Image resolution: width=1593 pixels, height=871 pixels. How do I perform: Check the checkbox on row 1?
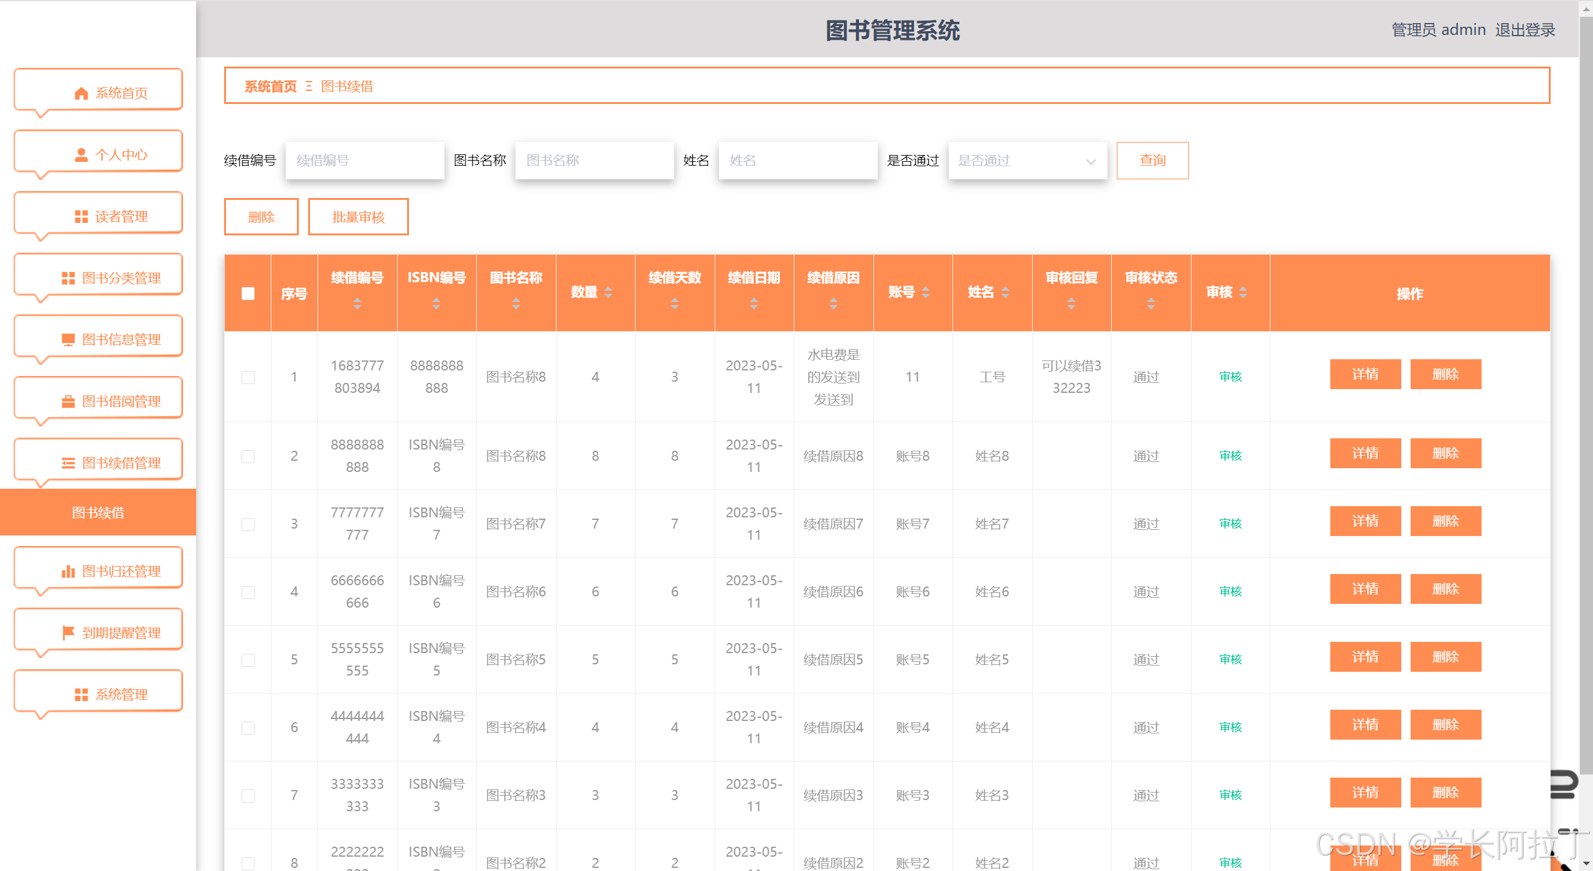tap(247, 377)
